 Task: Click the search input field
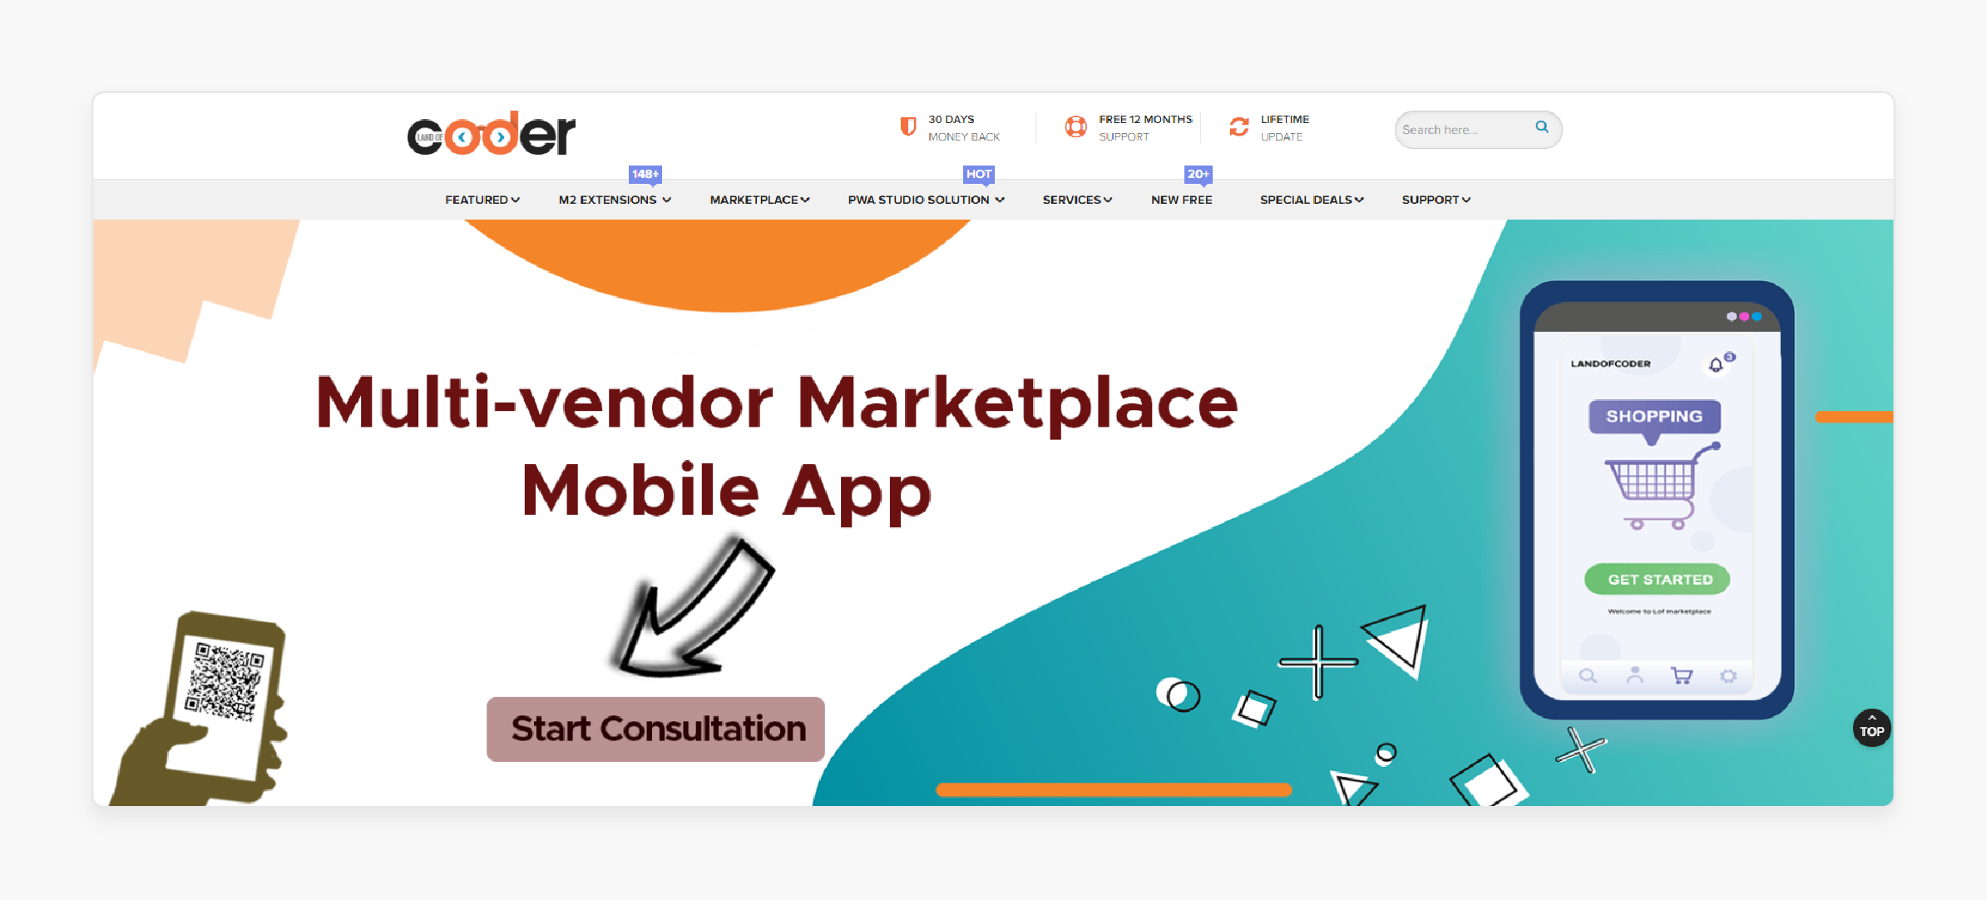coord(1464,126)
